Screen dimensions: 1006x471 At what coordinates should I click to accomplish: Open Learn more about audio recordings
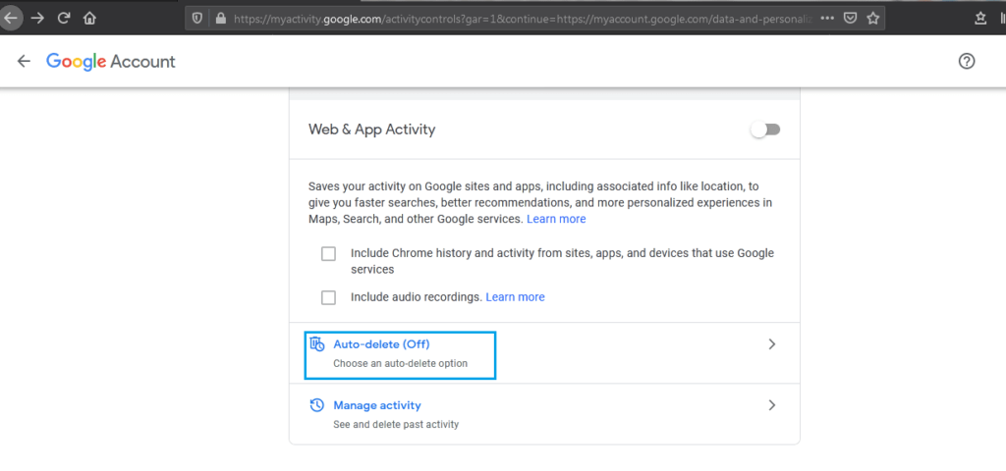click(515, 297)
